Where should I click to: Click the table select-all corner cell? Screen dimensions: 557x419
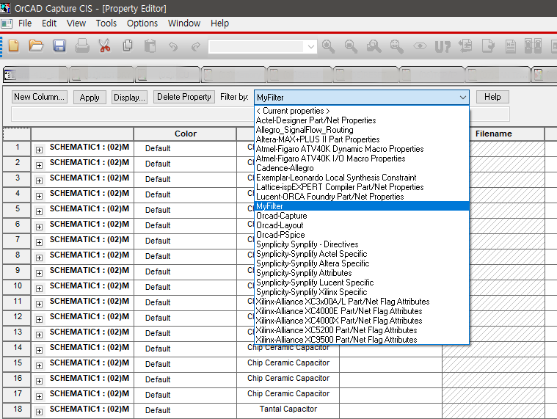coord(17,134)
